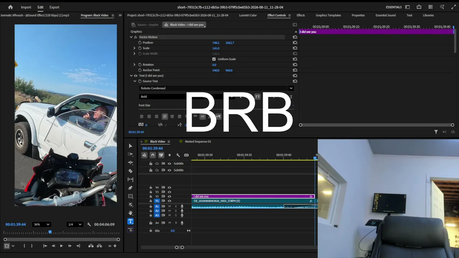Viewport: 459px width, 258px height.
Task: Collapse the Source Text property
Action: 135,81
